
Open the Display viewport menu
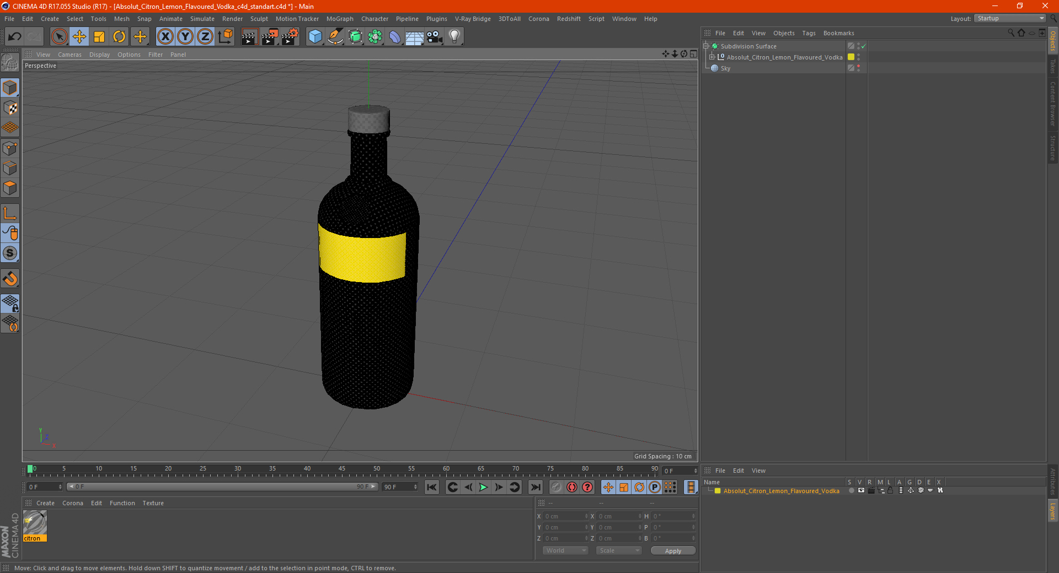click(99, 55)
